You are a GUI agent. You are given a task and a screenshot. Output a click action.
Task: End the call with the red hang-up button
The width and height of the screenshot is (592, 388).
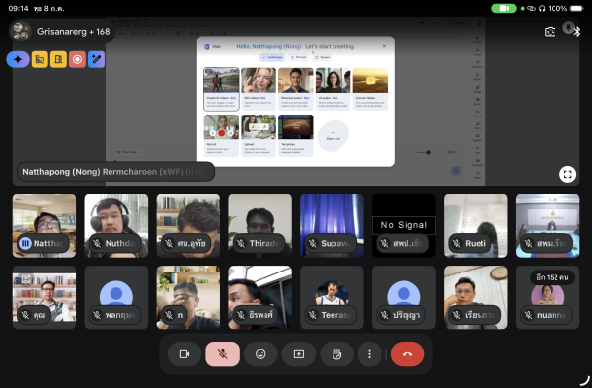(x=407, y=354)
